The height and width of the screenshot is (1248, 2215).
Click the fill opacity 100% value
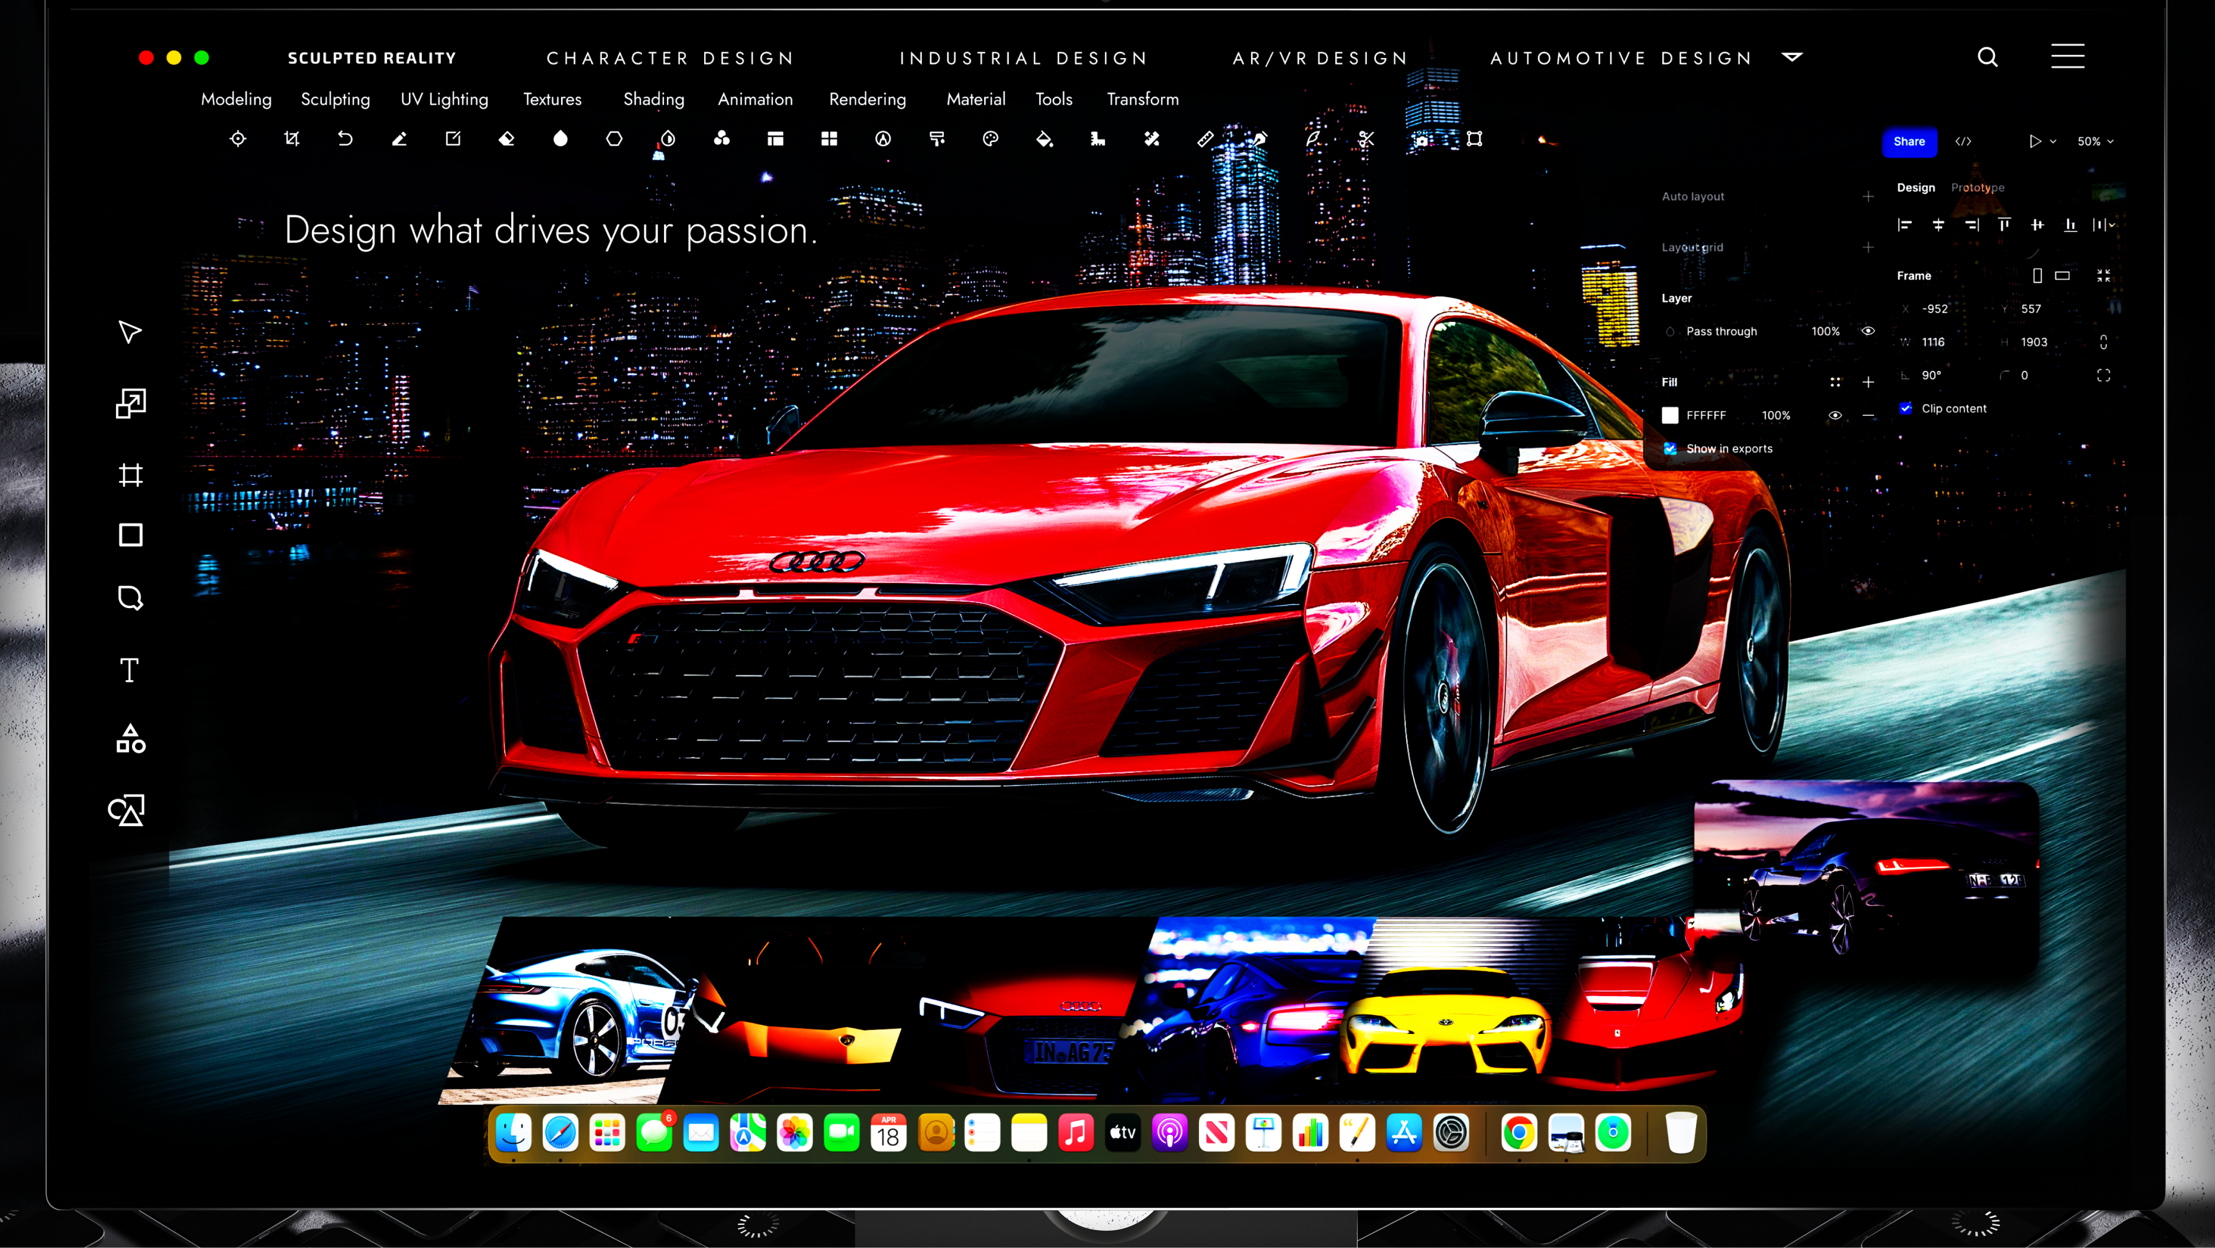1776,416
